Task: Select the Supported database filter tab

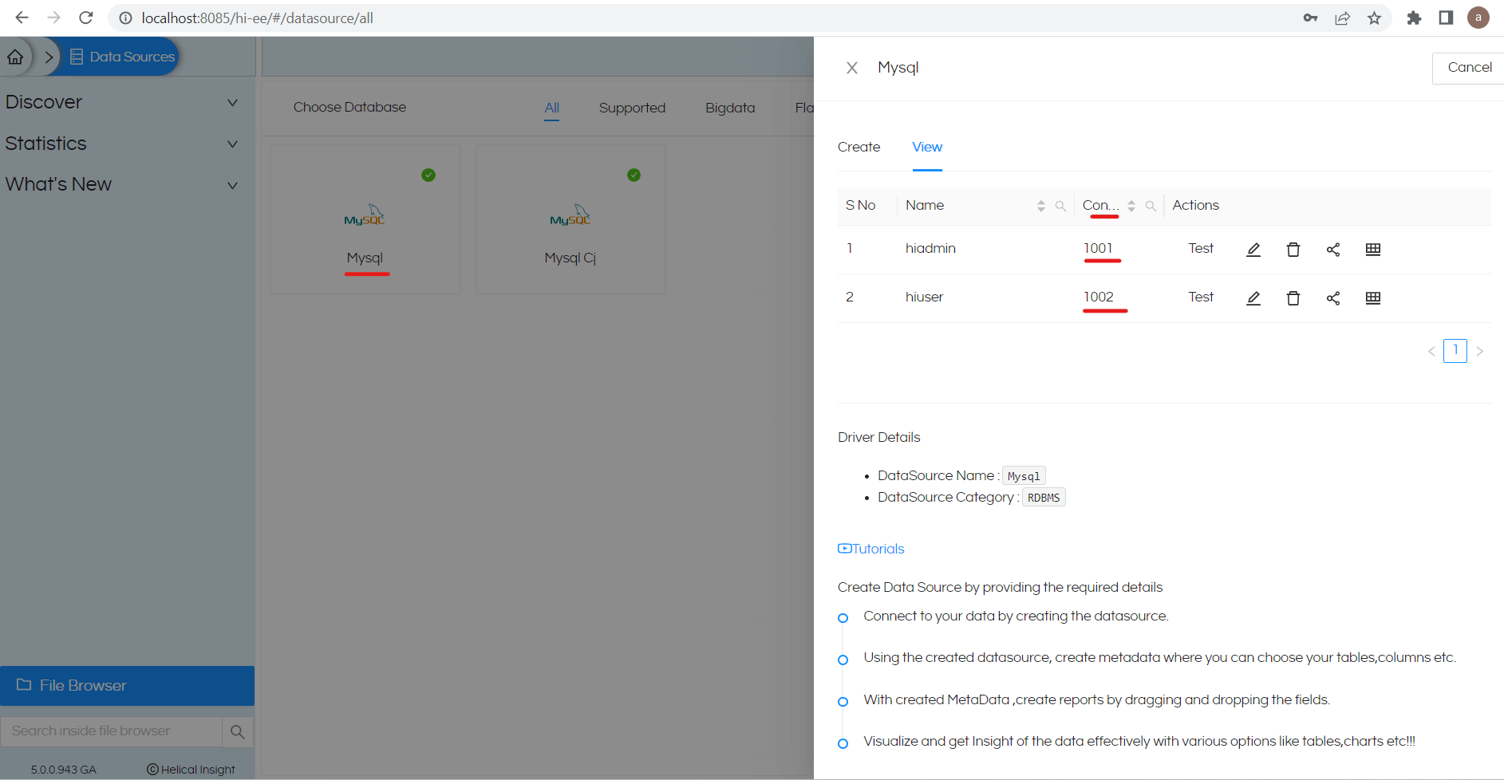Action: [632, 108]
